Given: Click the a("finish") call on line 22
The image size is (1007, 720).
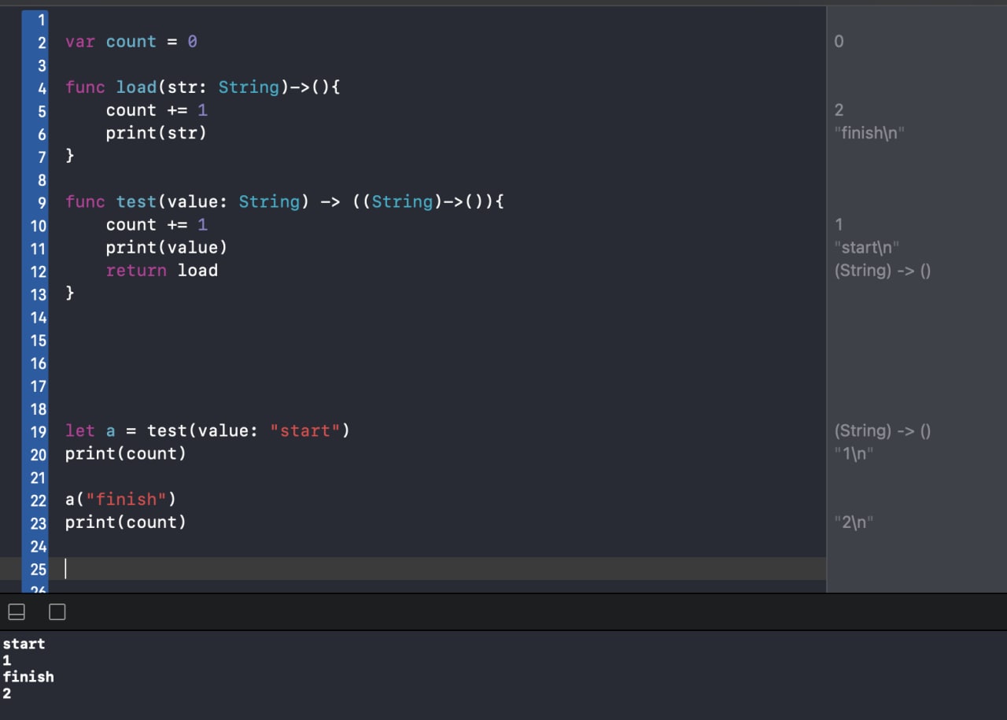Looking at the screenshot, I should 121,499.
